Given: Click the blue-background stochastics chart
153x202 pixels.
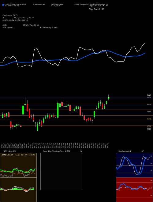Looking at the screenshot, I should point(134,165).
